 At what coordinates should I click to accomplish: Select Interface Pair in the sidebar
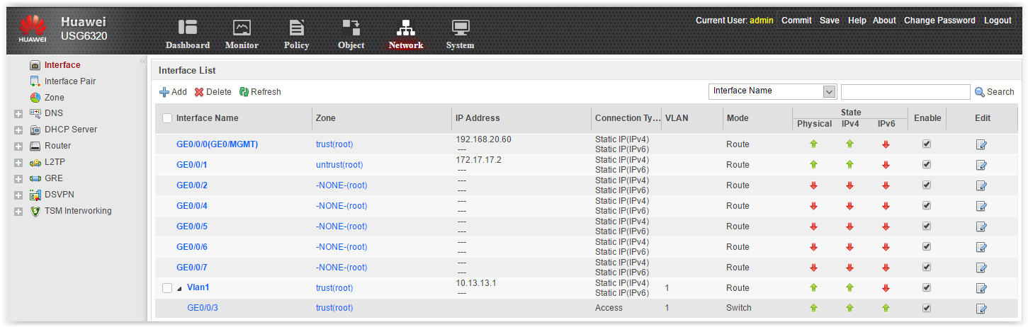point(69,81)
